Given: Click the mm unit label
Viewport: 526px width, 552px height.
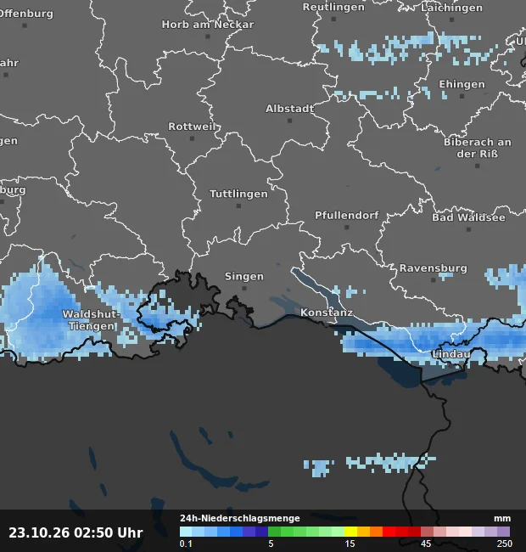Looking at the screenshot, I should (502, 519).
